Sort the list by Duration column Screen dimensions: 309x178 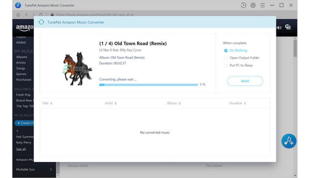(x=237, y=103)
